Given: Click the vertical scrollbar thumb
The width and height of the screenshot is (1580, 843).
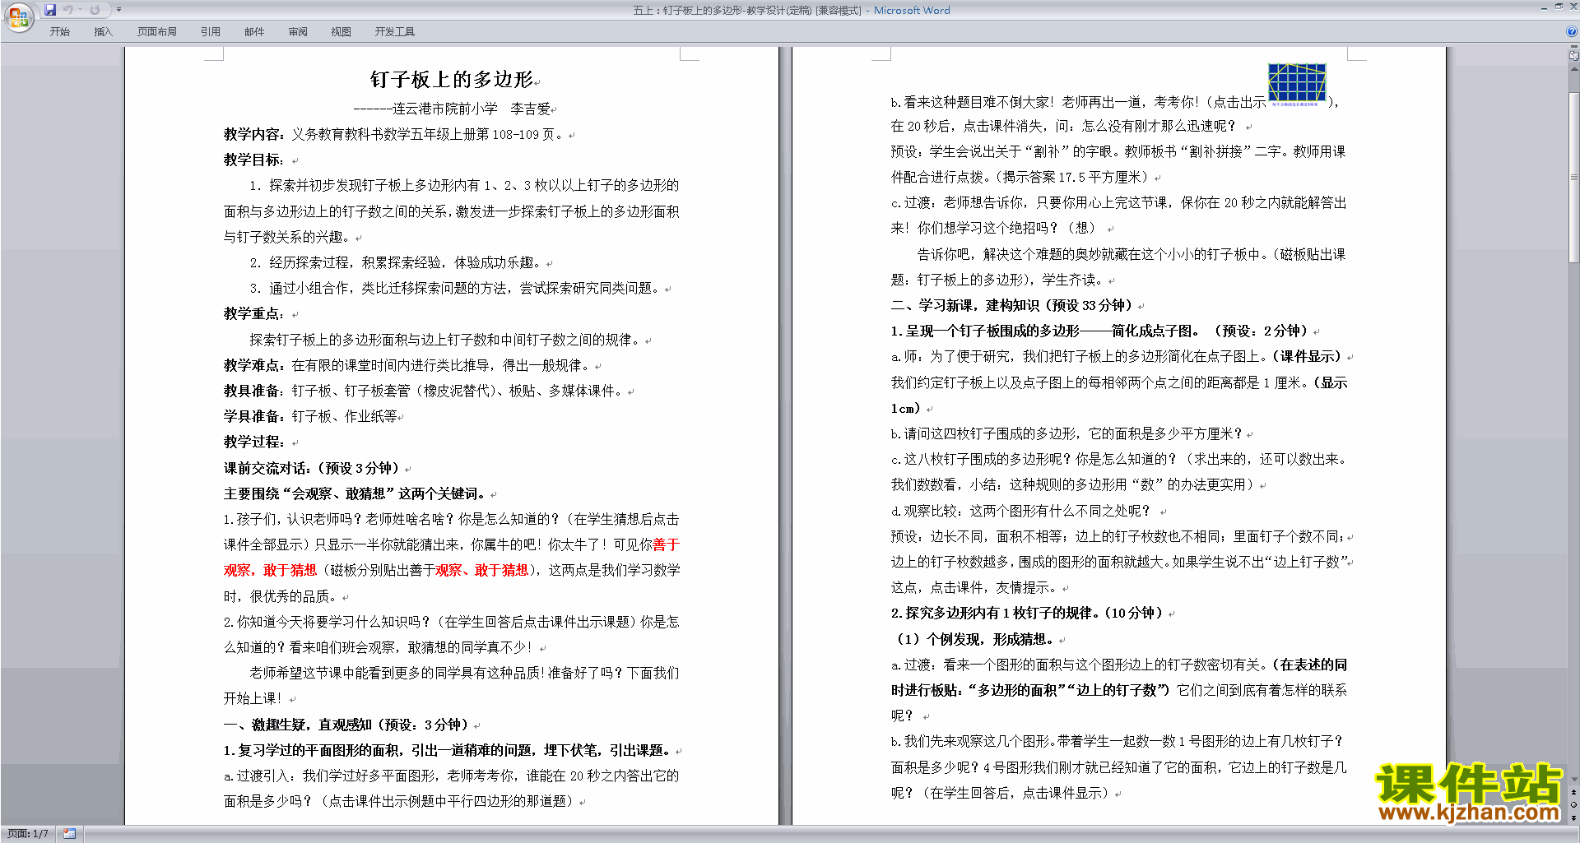Looking at the screenshot, I should pyautogui.click(x=1574, y=177).
